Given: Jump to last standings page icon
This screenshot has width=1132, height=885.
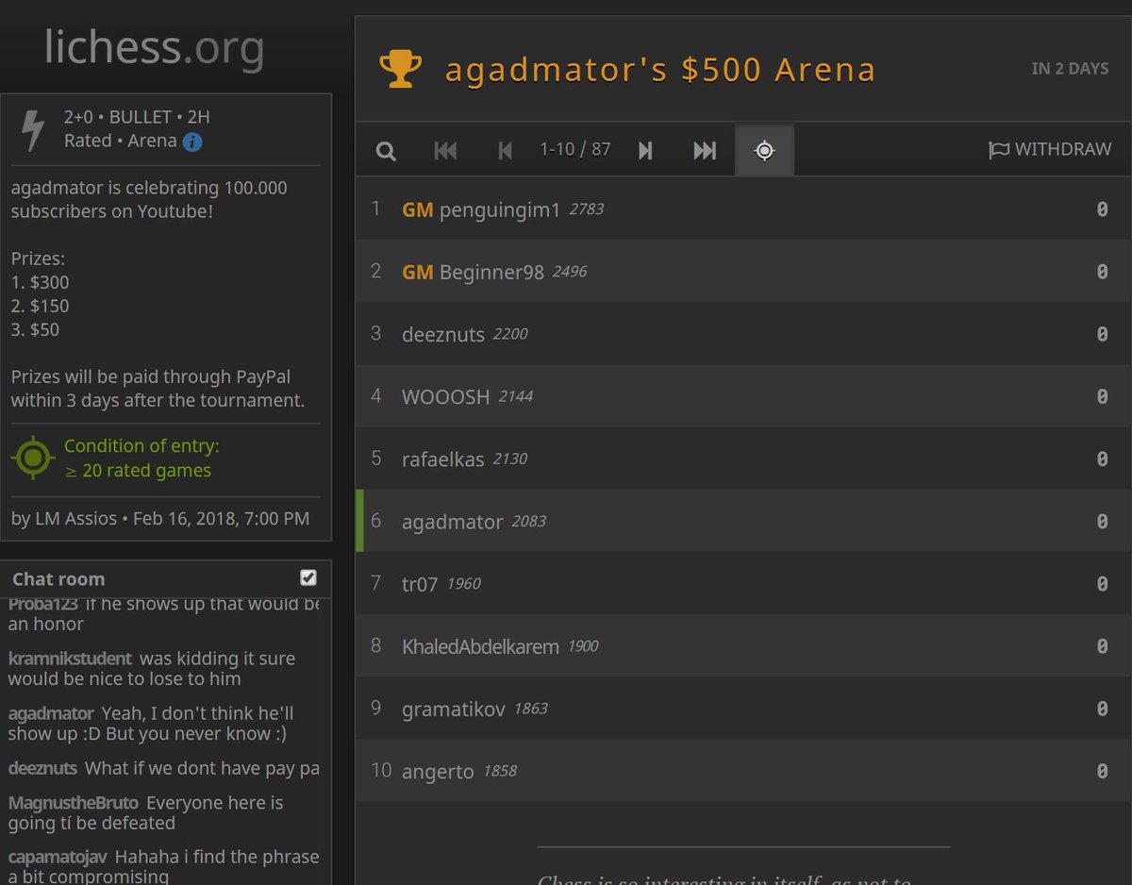Looking at the screenshot, I should tap(703, 149).
